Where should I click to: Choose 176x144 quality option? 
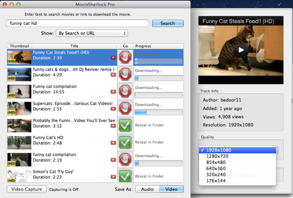(238, 181)
